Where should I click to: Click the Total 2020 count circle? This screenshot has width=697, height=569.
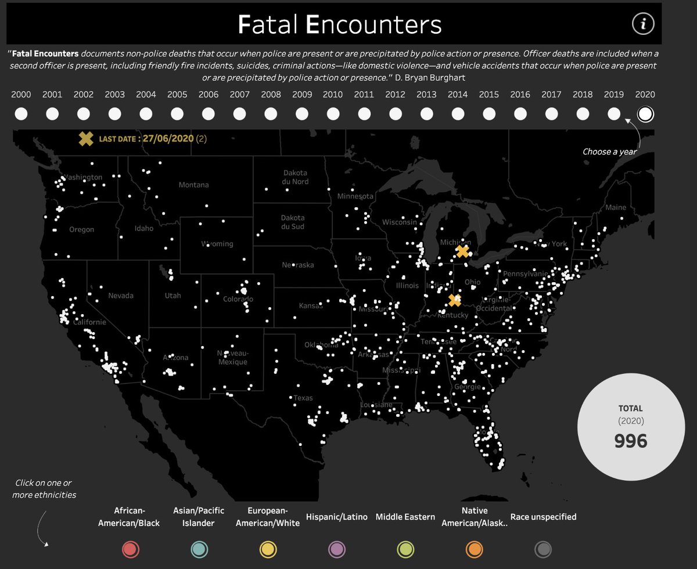click(x=630, y=427)
